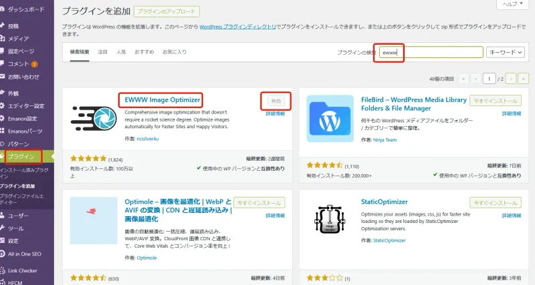Click the EWWW Image Optimizer logo
This screenshot has width=535, height=285.
(x=94, y=118)
